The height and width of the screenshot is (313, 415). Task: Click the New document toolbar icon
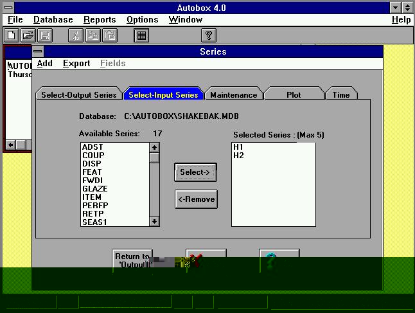[12, 35]
